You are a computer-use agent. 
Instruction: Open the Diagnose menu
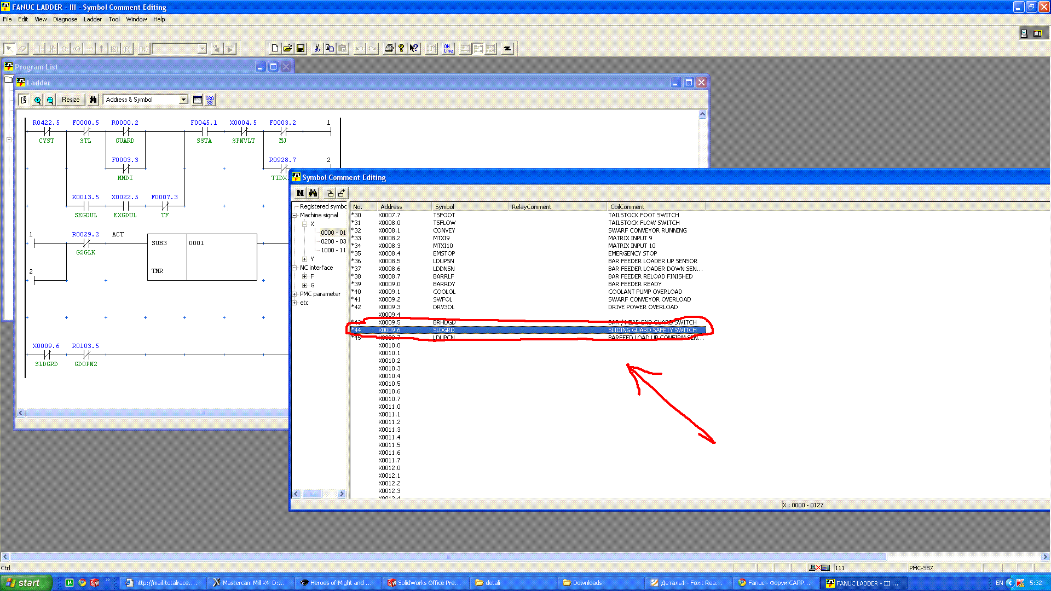[x=65, y=19]
